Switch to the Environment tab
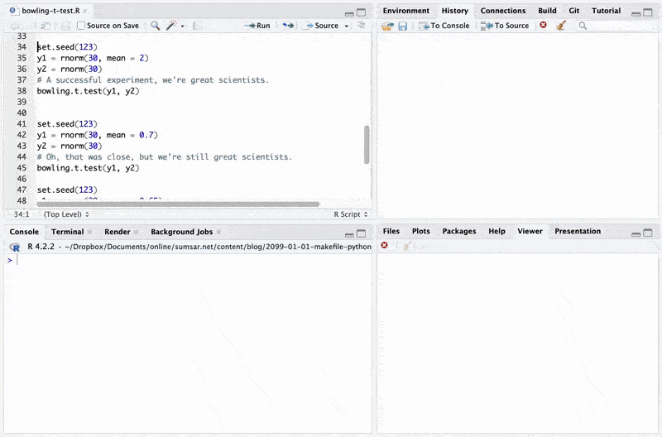The height and width of the screenshot is (437, 662). (405, 11)
